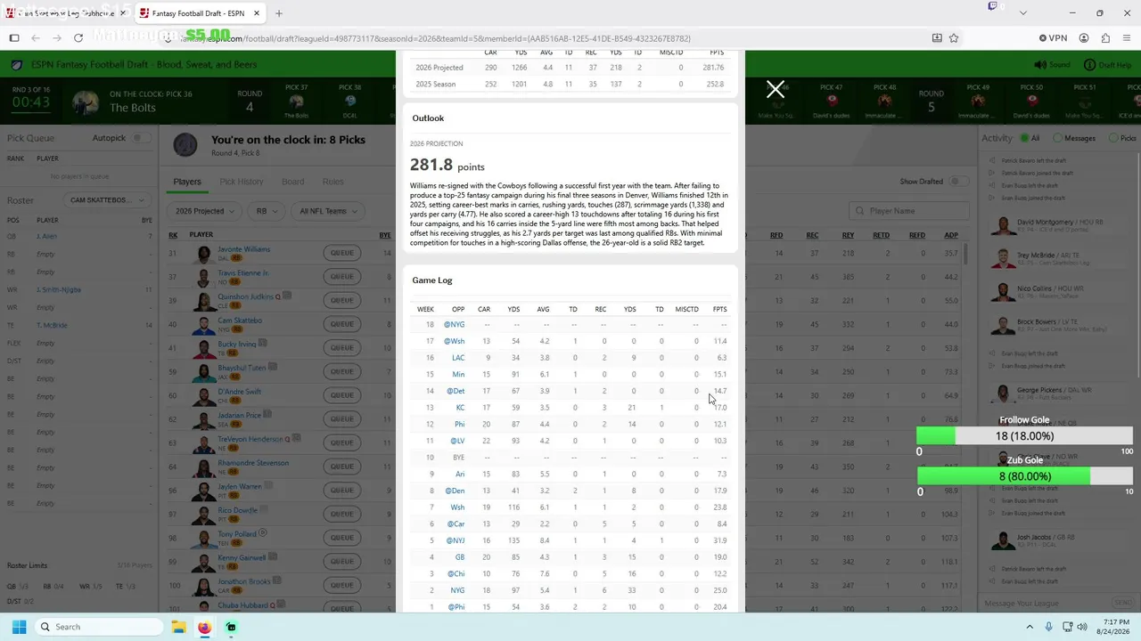Click the Message Your League input

click(x=1045, y=604)
